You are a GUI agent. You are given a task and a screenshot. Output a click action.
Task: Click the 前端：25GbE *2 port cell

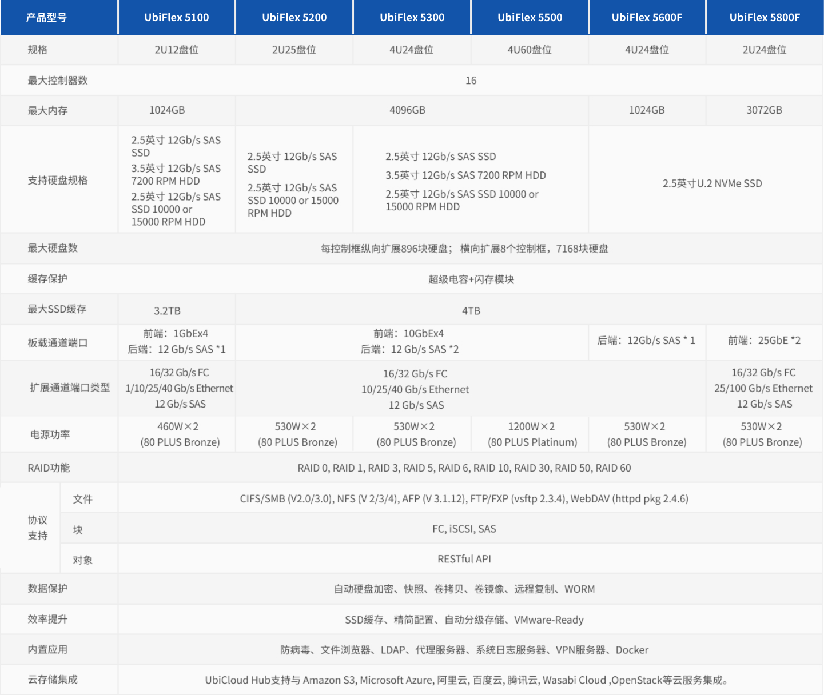[764, 341]
